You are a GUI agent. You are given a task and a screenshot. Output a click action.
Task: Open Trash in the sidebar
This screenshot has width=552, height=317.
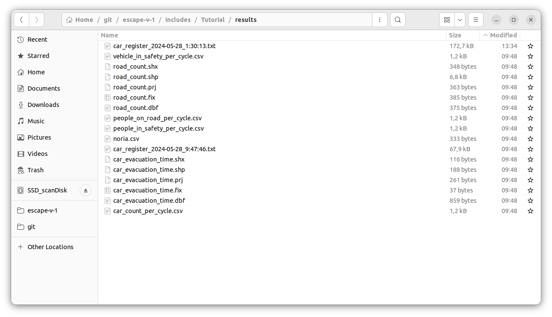(35, 170)
